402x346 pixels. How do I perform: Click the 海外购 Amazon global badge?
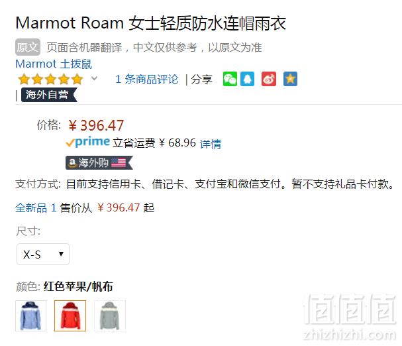tap(99, 163)
